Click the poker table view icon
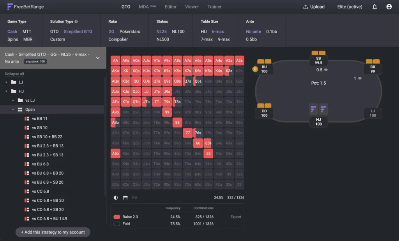This screenshot has width=399, height=241. tap(125, 198)
